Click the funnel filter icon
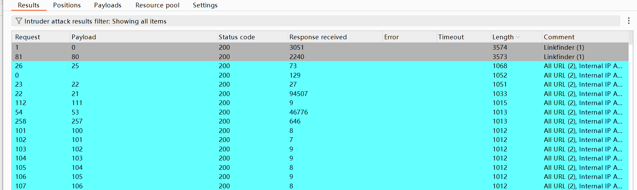 coord(19,21)
